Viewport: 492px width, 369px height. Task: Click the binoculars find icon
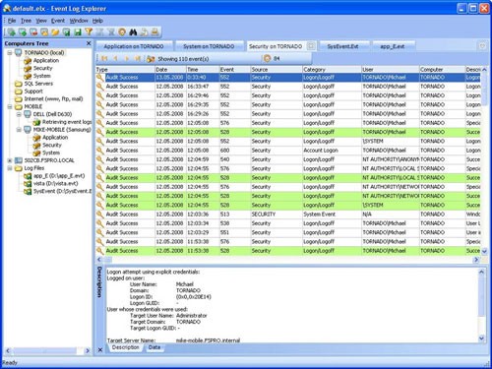pyautogui.click(x=133, y=31)
